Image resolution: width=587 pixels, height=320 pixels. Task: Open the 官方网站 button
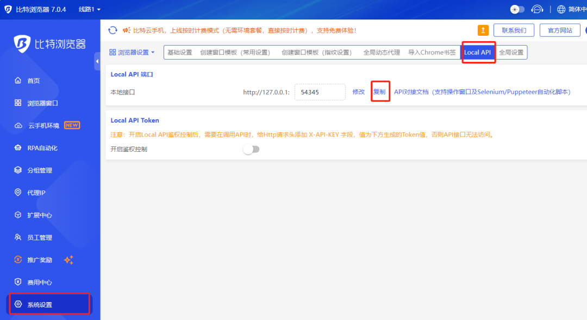tap(560, 30)
